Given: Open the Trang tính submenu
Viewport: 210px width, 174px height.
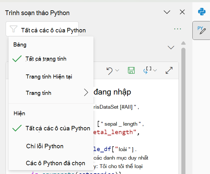Looking at the screenshot, I should 51,93.
